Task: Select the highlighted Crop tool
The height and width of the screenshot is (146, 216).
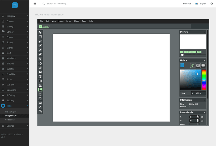Action: (40, 90)
